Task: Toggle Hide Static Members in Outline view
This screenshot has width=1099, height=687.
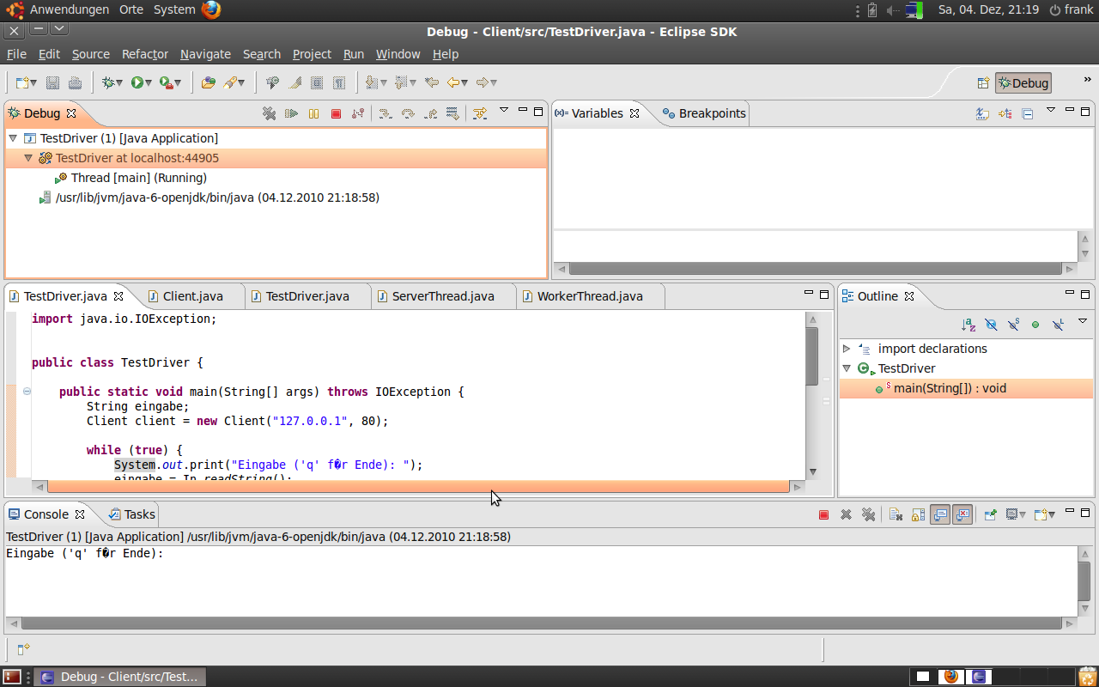Action: (x=1013, y=325)
